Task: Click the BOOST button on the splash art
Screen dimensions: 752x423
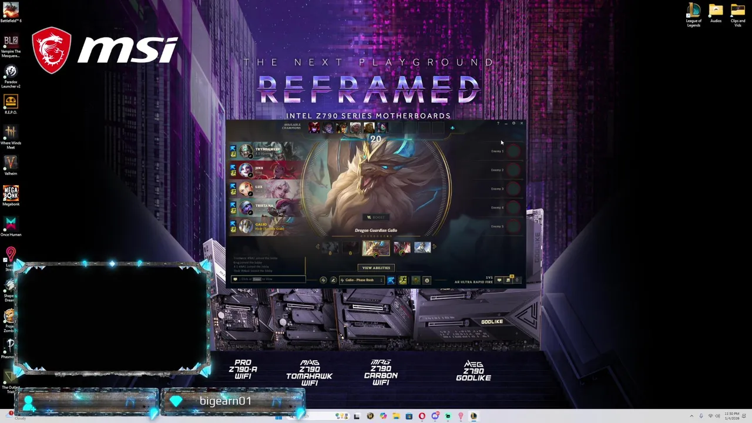Action: (376, 217)
